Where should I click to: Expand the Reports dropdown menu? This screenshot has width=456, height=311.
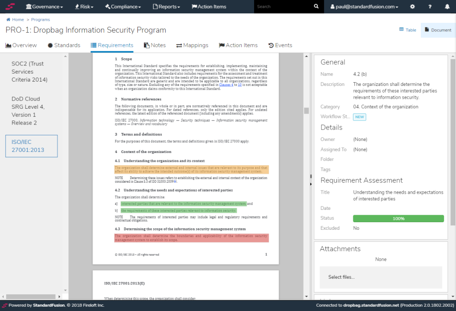tap(166, 6)
